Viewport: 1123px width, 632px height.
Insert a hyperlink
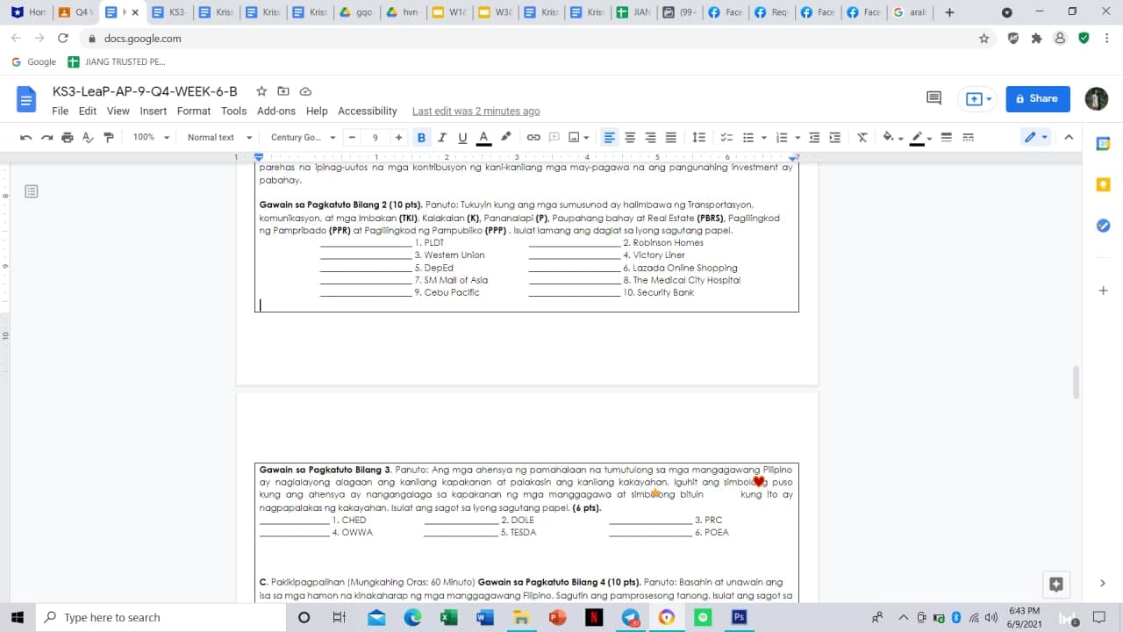(533, 138)
